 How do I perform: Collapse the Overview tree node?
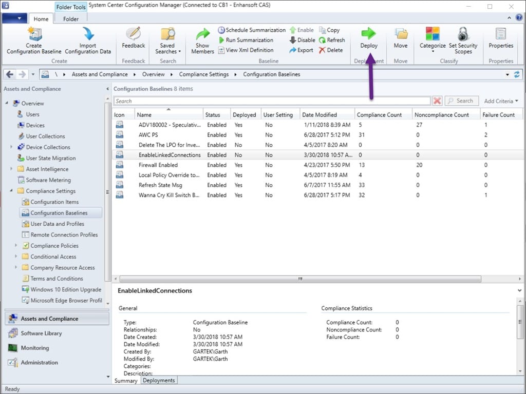pos(7,103)
